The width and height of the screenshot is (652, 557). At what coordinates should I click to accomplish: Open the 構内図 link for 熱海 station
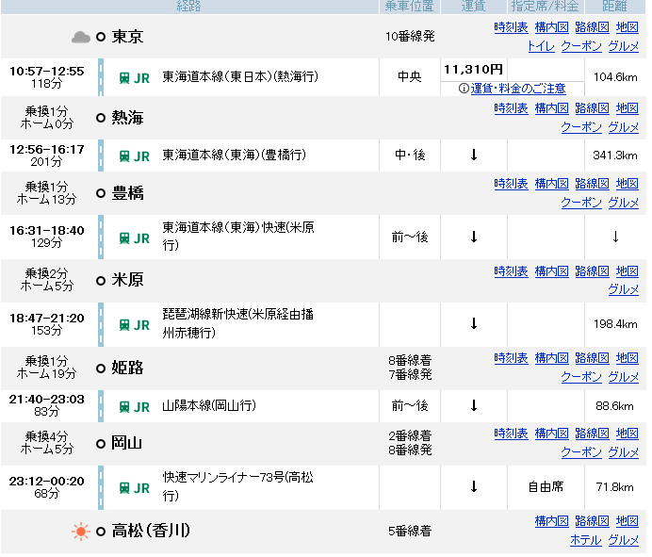[x=551, y=108]
